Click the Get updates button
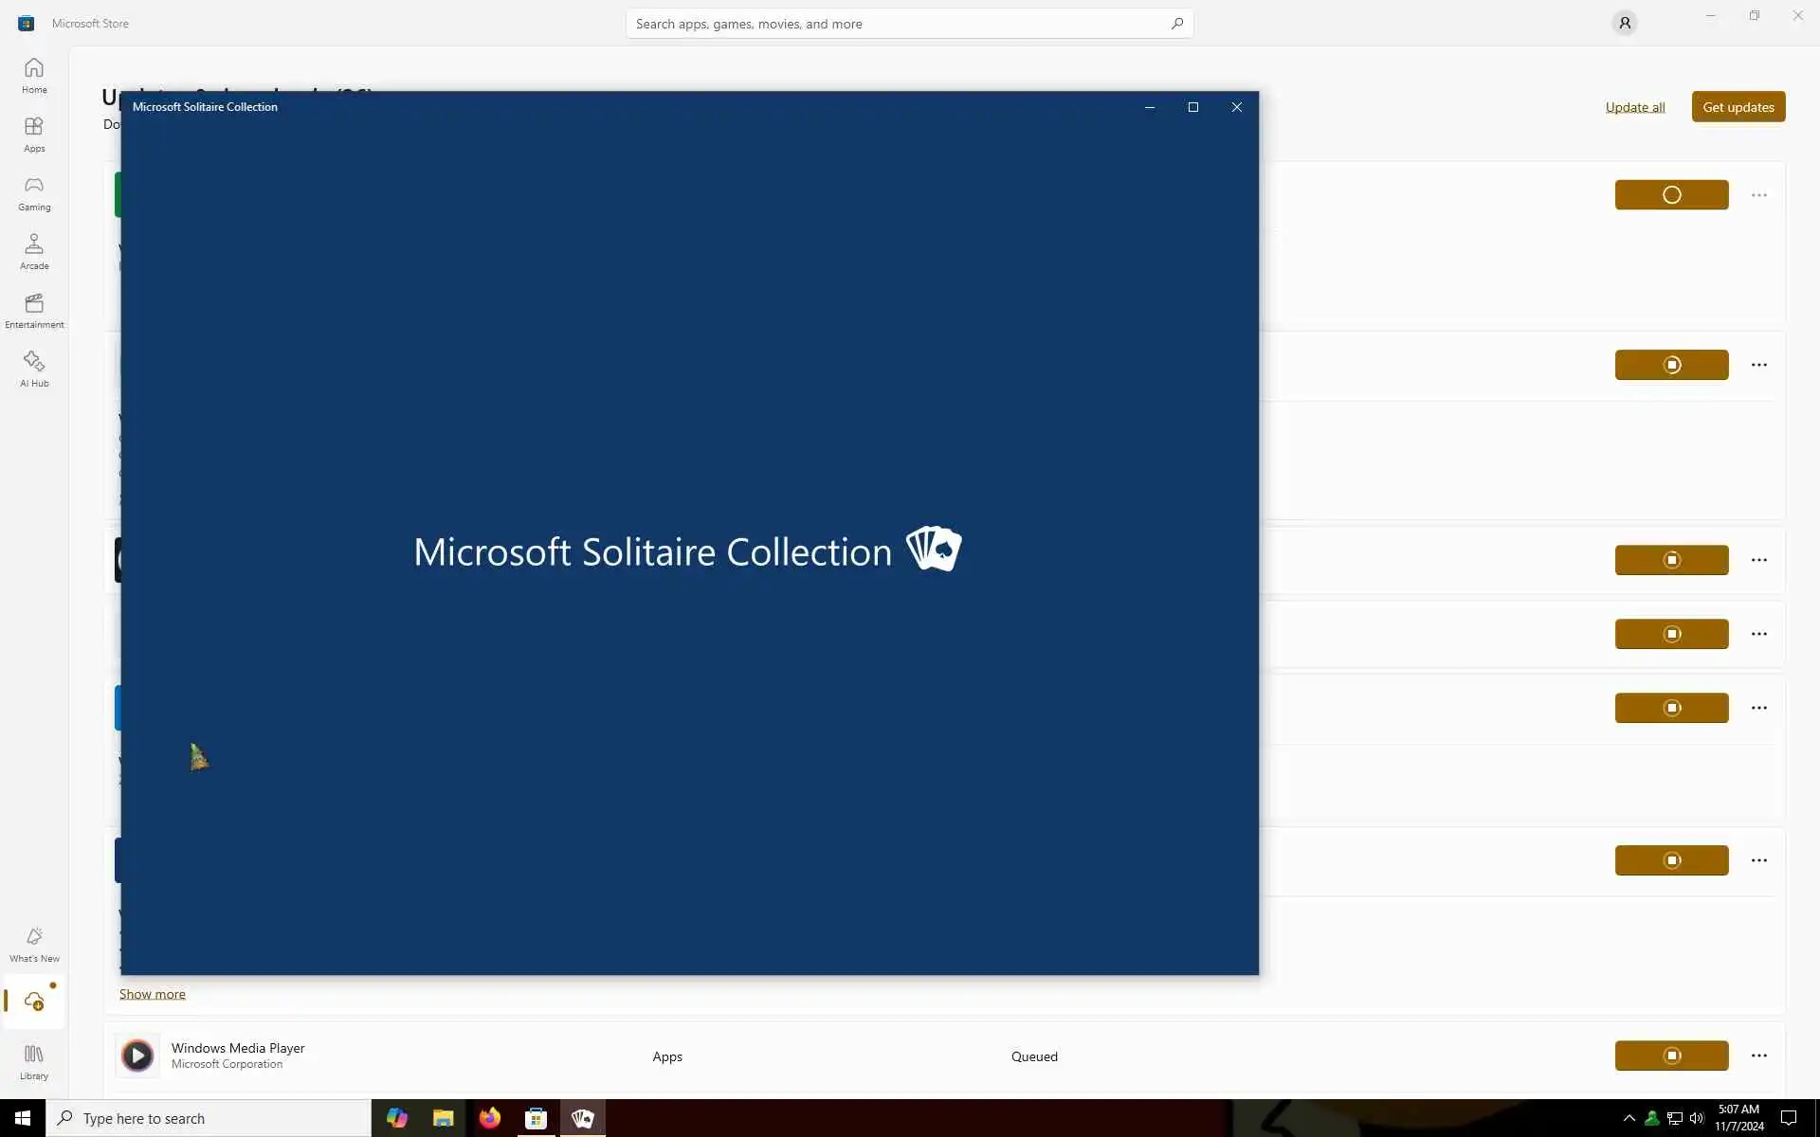This screenshot has width=1820, height=1137. (x=1738, y=107)
